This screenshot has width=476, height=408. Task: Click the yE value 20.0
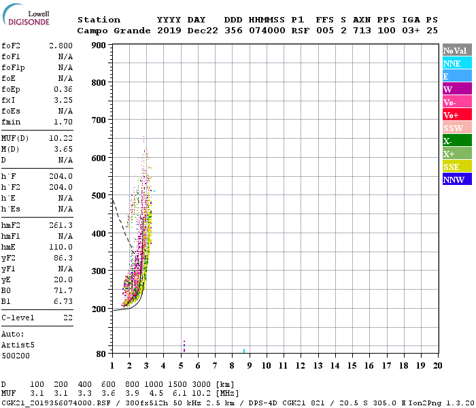pyautogui.click(x=63, y=279)
